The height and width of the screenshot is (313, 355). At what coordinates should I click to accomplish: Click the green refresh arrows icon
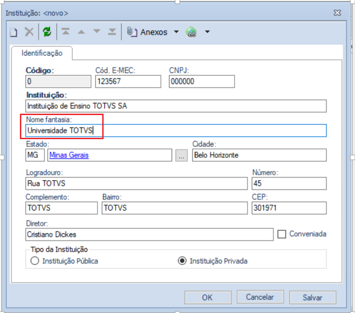pyautogui.click(x=47, y=32)
